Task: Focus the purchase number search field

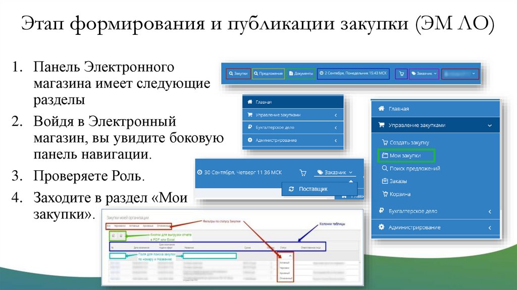Action: [117, 256]
